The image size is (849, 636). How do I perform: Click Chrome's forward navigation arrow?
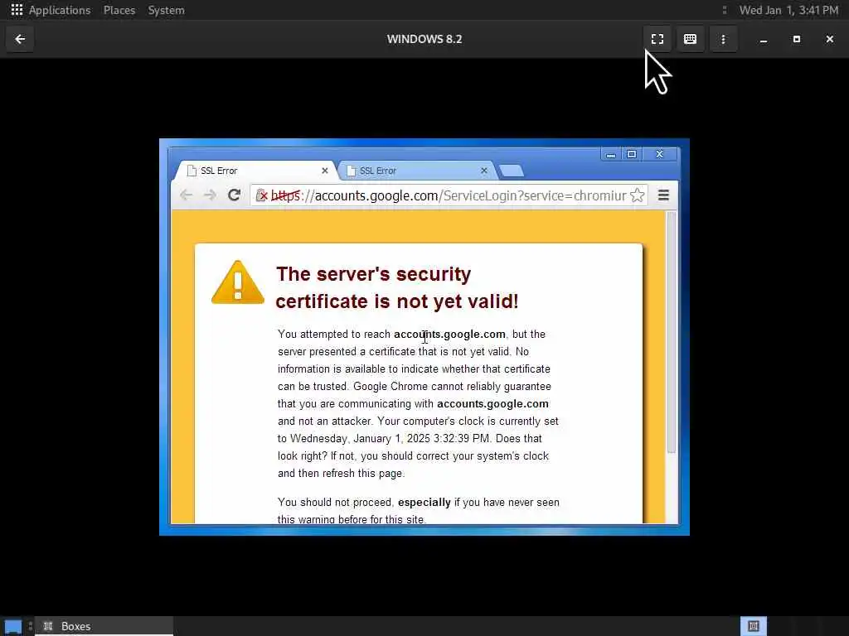[x=210, y=195]
